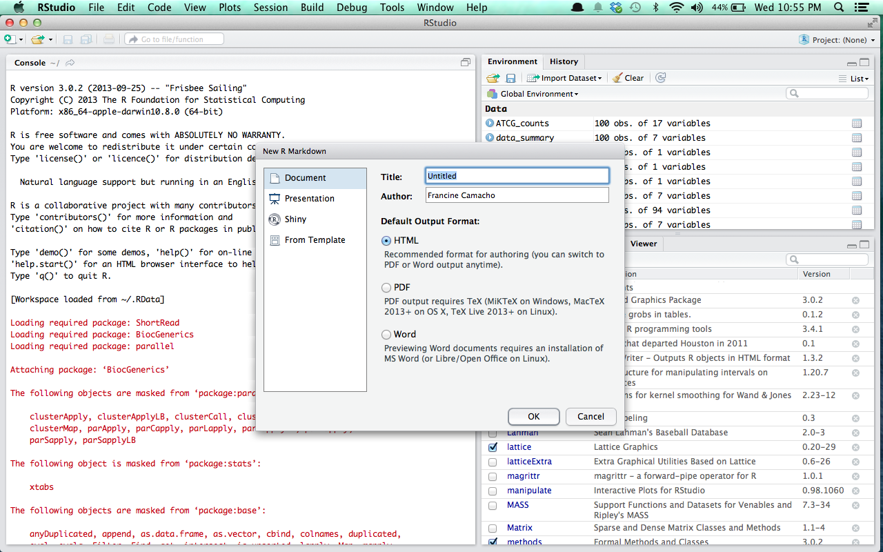
Task: Check the MASS package checkbox
Action: pos(493,505)
